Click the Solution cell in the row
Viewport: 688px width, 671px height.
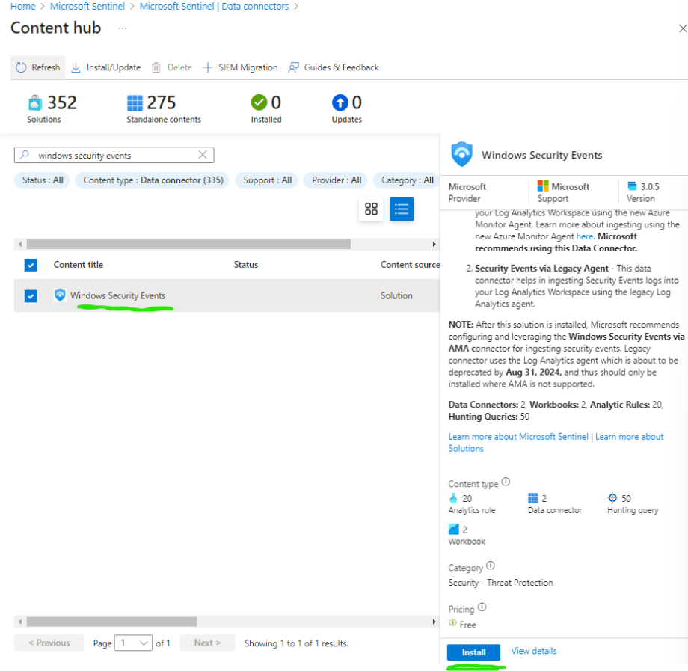pyautogui.click(x=396, y=295)
